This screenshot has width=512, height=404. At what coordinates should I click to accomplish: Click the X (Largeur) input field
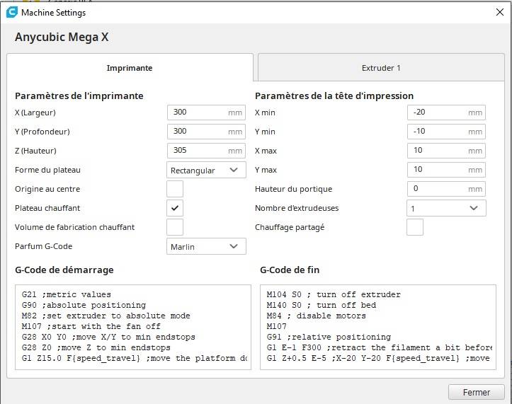click(x=198, y=112)
